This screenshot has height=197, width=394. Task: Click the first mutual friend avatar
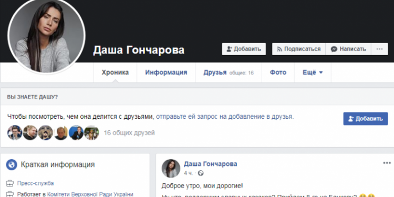[15, 133]
